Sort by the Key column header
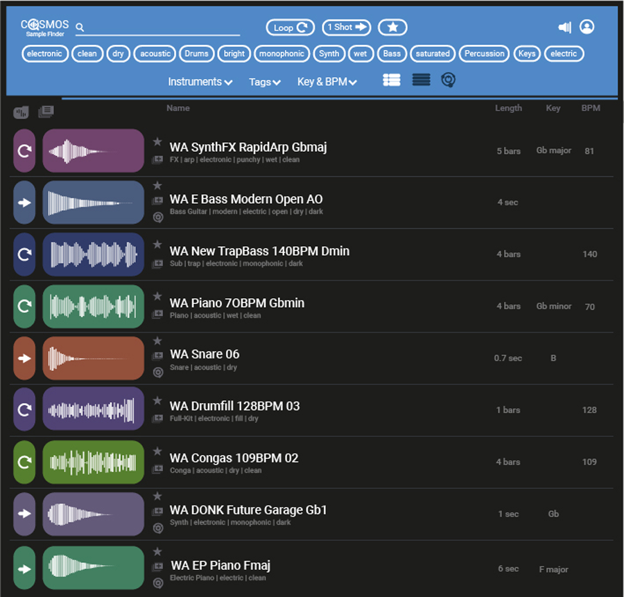The height and width of the screenshot is (597, 624). tap(553, 108)
